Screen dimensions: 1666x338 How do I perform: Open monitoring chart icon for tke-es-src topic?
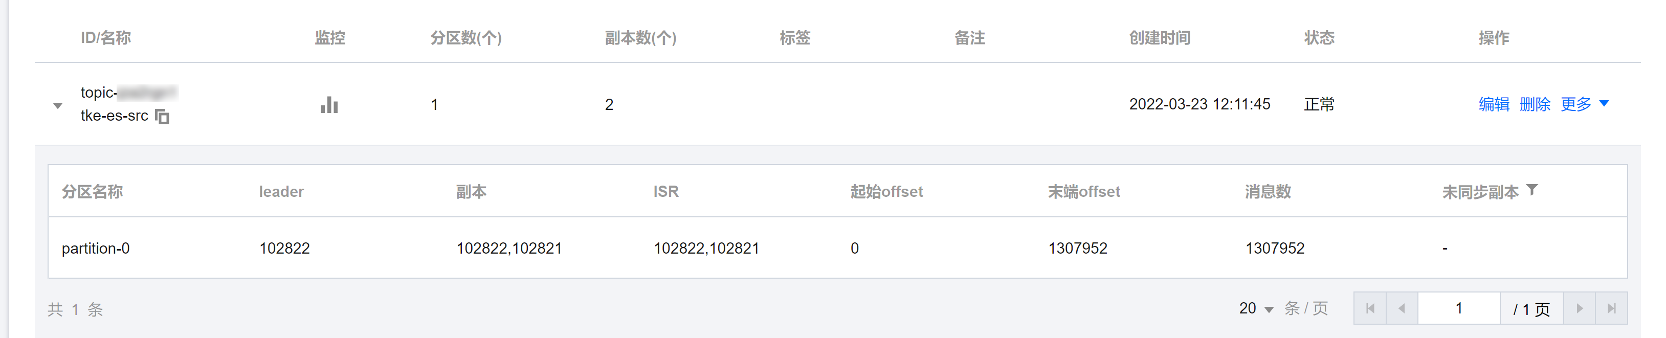pyautogui.click(x=329, y=105)
